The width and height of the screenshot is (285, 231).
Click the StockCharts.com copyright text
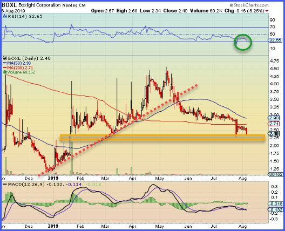point(249,5)
